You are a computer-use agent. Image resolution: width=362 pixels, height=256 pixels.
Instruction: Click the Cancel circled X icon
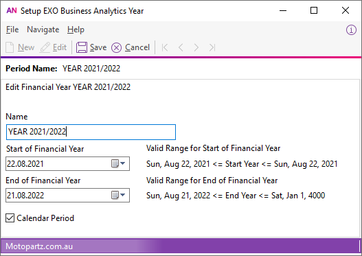116,48
